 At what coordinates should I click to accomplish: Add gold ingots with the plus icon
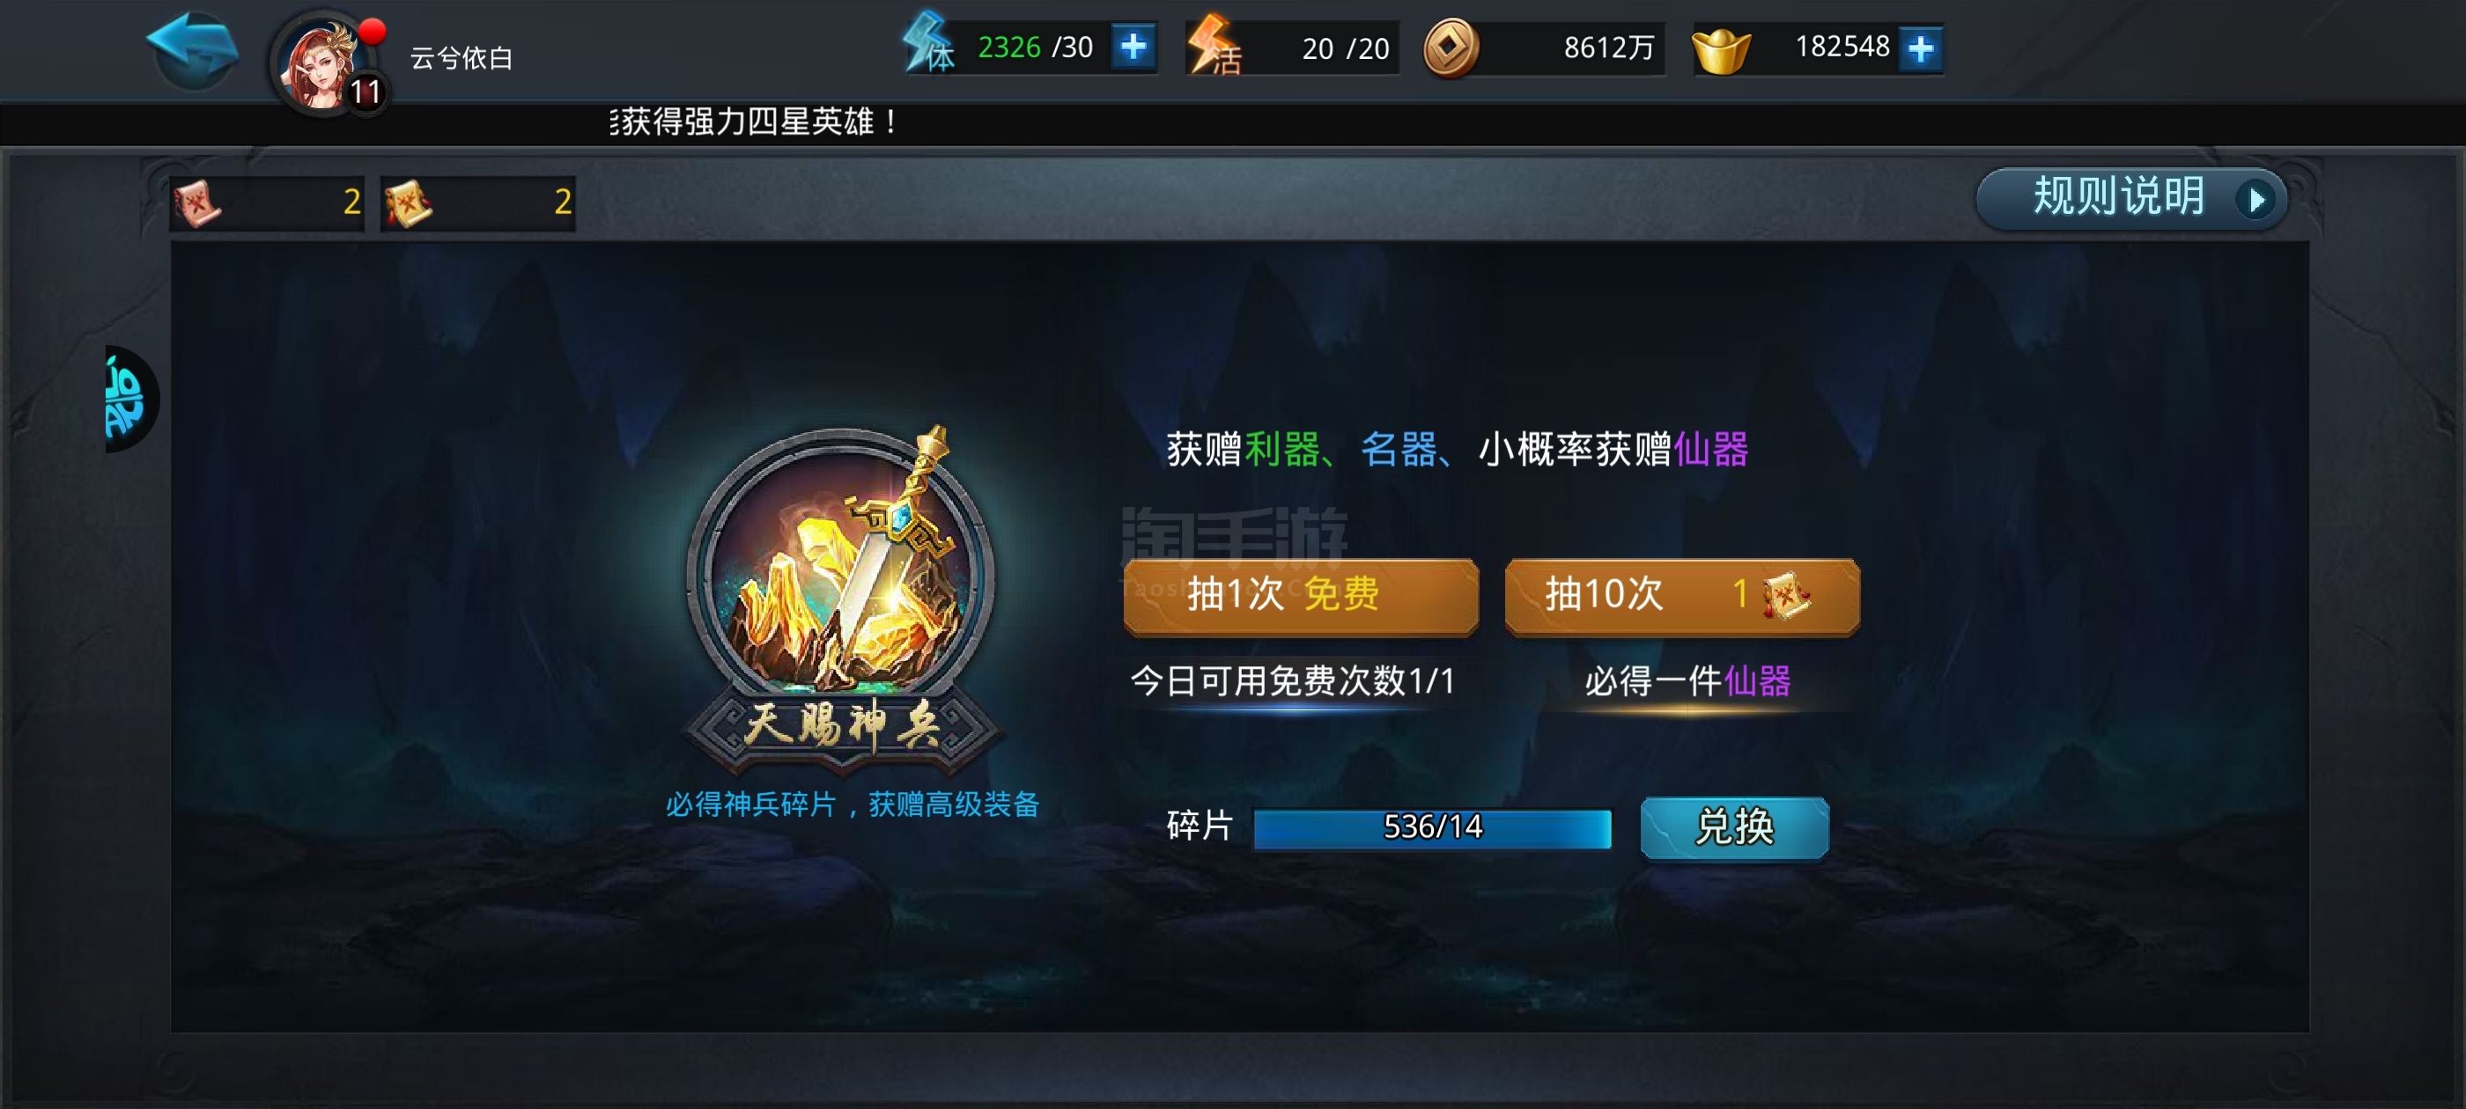1920,48
